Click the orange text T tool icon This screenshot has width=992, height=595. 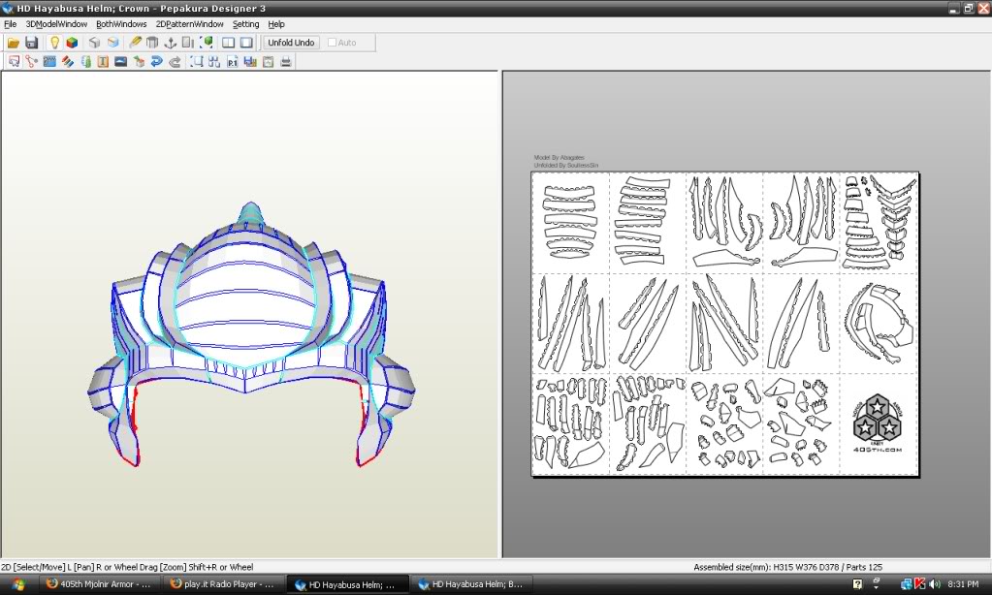point(103,61)
